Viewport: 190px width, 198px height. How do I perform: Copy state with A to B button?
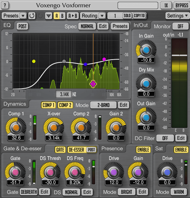(x=73, y=16)
